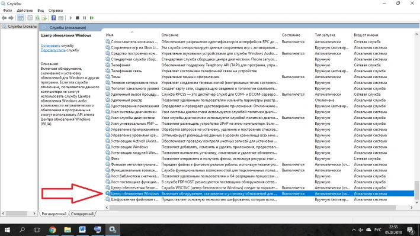
Task: Click the services list scroll-up arrow
Action: pyautogui.click(x=416, y=34)
